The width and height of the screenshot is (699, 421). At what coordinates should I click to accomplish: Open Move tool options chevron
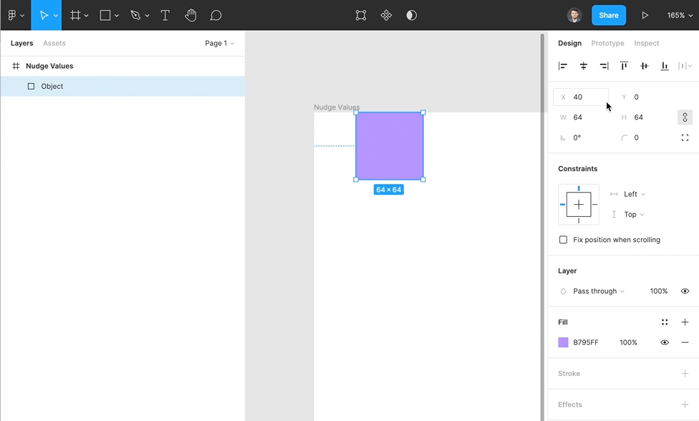[56, 16]
